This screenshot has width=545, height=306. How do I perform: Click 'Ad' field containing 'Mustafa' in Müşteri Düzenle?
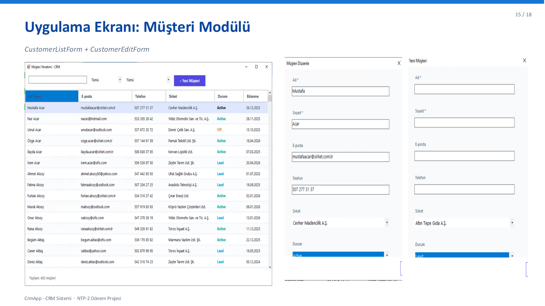click(340, 91)
